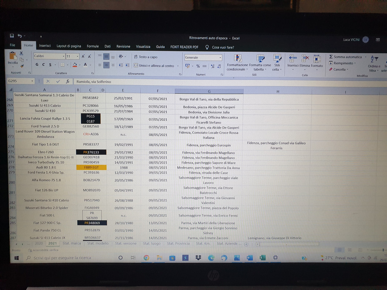This screenshot has width=387, height=290.
Task: Decrease font size with small A
Action: point(89,57)
